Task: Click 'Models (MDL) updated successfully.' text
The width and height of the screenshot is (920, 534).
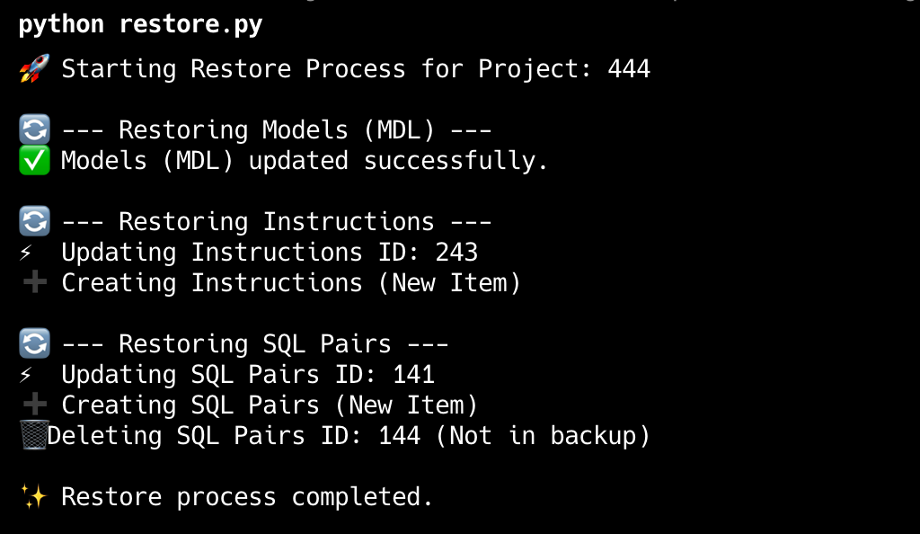Action: click(x=305, y=161)
